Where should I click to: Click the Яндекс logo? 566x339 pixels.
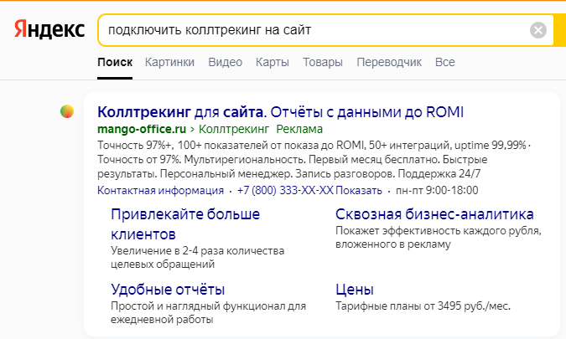click(49, 29)
